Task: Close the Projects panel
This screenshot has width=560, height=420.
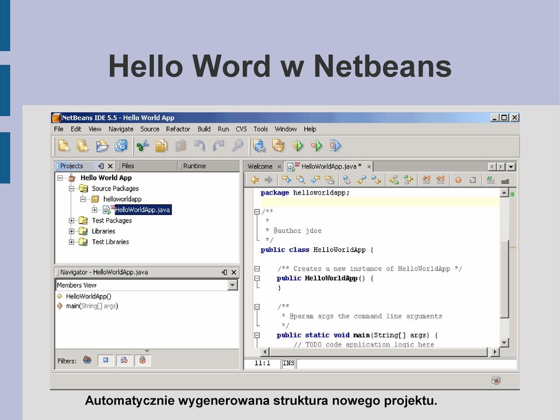Action: (x=110, y=166)
